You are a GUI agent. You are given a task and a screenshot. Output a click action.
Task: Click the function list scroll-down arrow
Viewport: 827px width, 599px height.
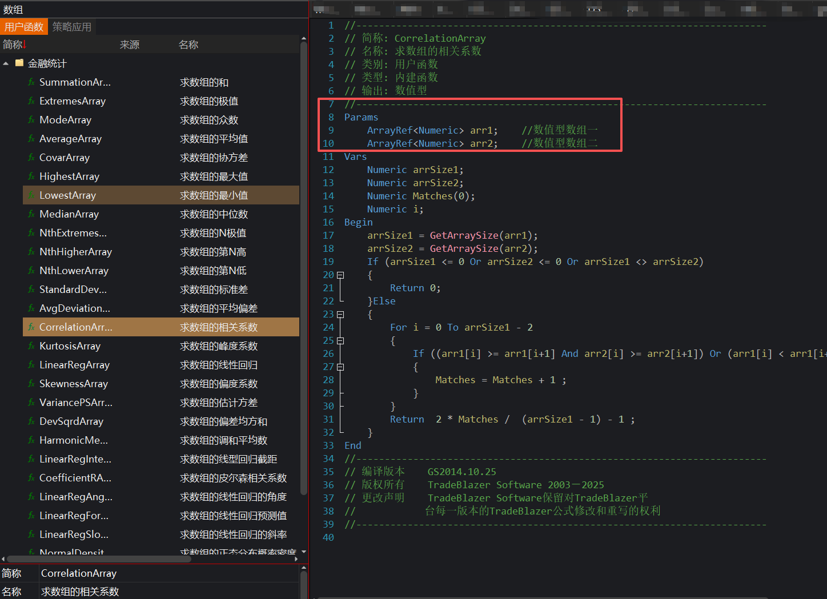tap(304, 552)
